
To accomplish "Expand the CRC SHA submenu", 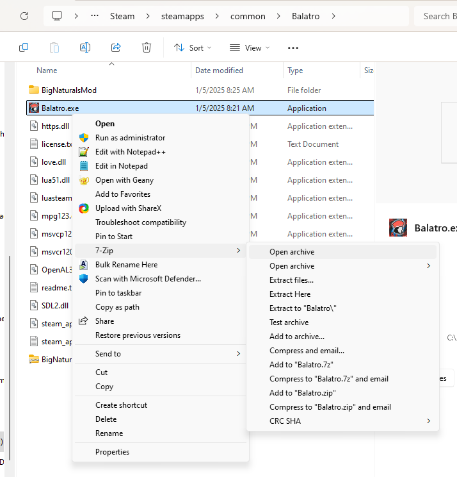I will (x=342, y=421).
